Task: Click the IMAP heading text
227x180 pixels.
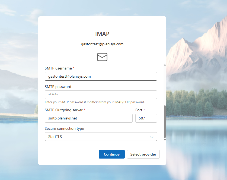Action: coord(102,34)
